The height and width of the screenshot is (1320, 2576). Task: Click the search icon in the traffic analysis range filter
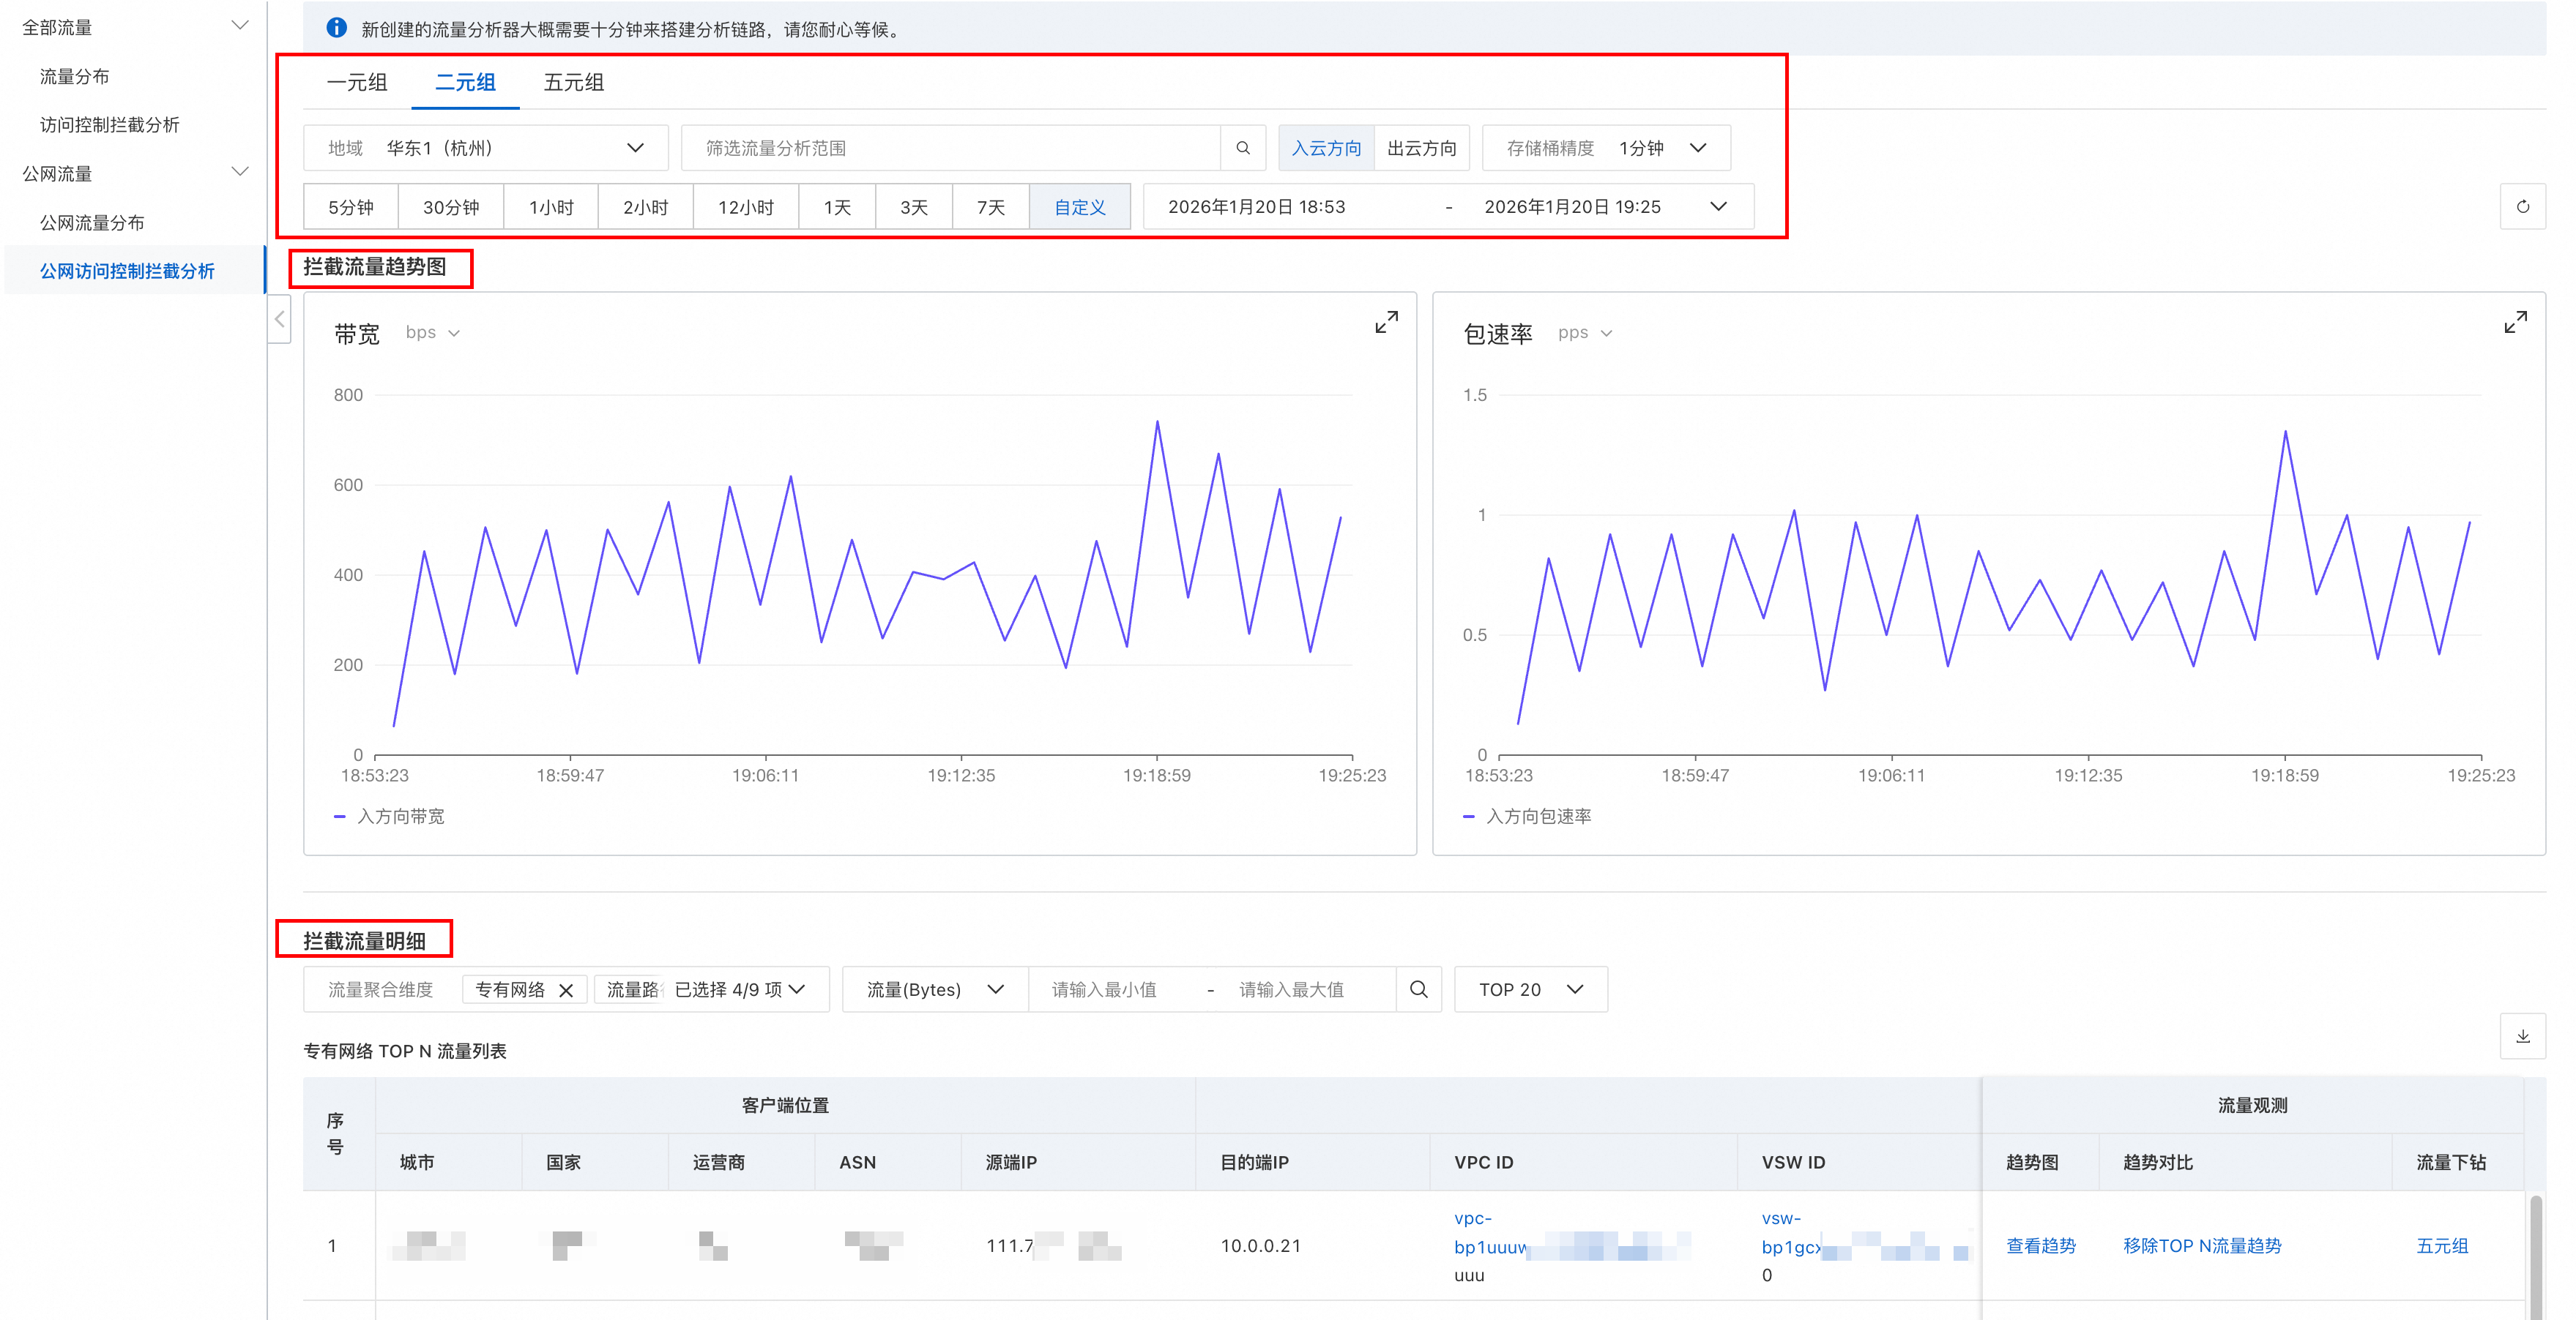pos(1242,148)
